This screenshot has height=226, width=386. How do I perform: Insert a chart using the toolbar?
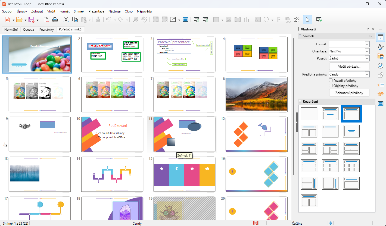coord(247,20)
